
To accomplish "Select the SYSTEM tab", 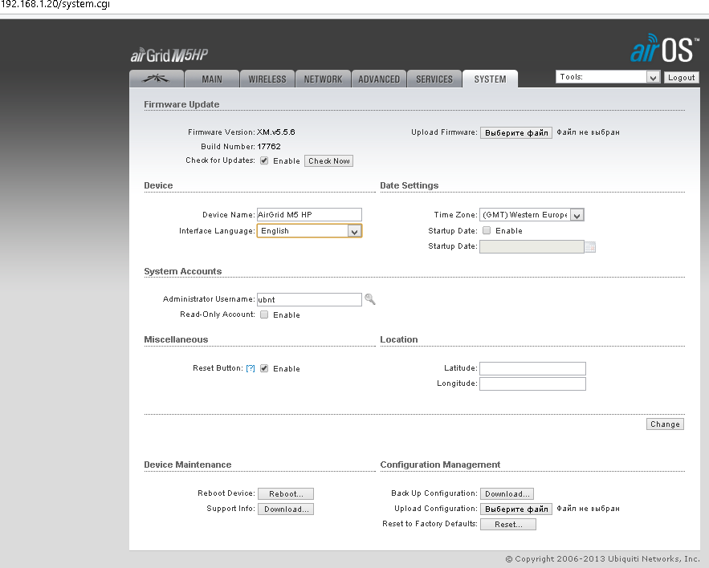I will click(x=490, y=79).
